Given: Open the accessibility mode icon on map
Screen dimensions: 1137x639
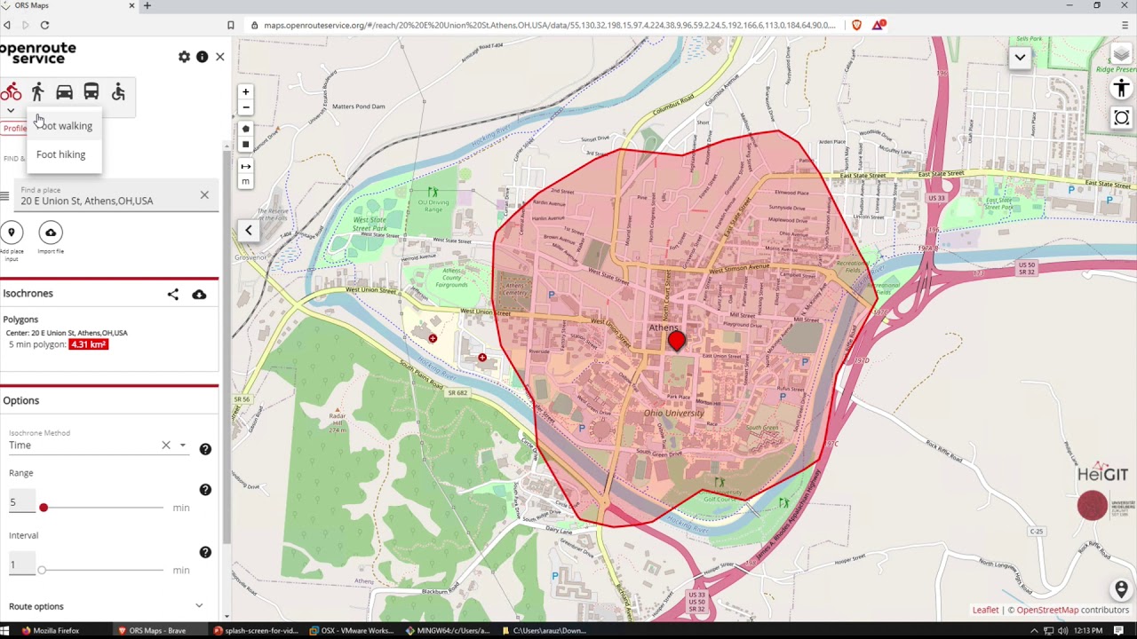Looking at the screenshot, I should tap(1121, 88).
